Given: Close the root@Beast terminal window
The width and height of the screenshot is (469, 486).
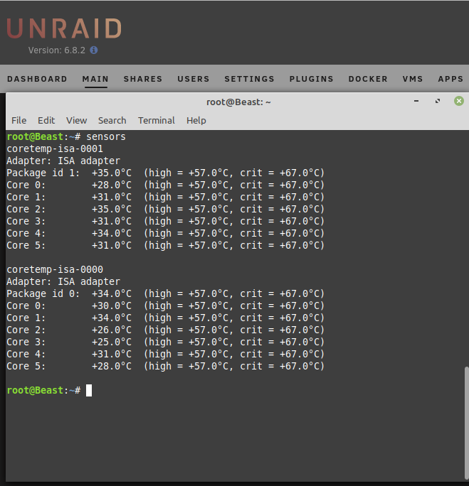Looking at the screenshot, I should click(459, 101).
